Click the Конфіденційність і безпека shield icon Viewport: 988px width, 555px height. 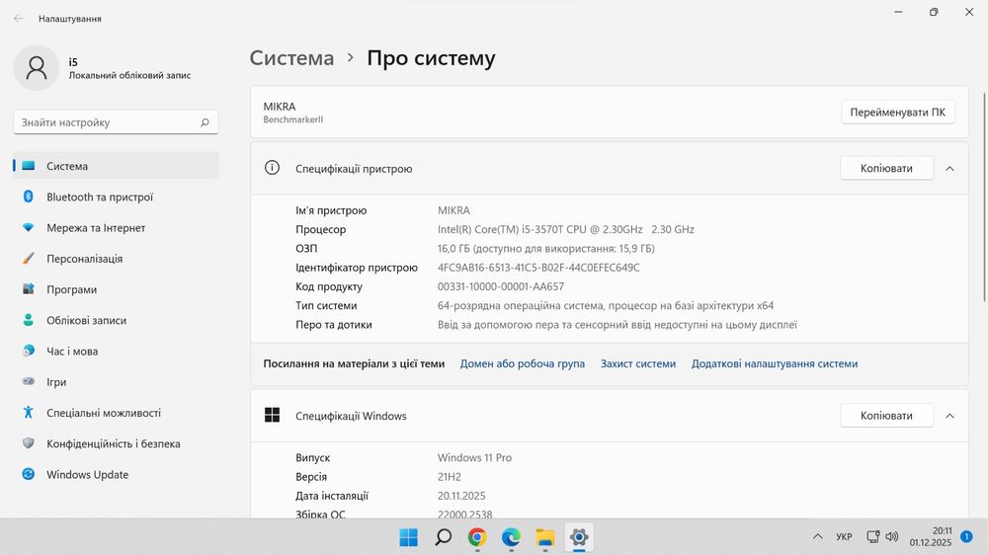click(x=29, y=442)
